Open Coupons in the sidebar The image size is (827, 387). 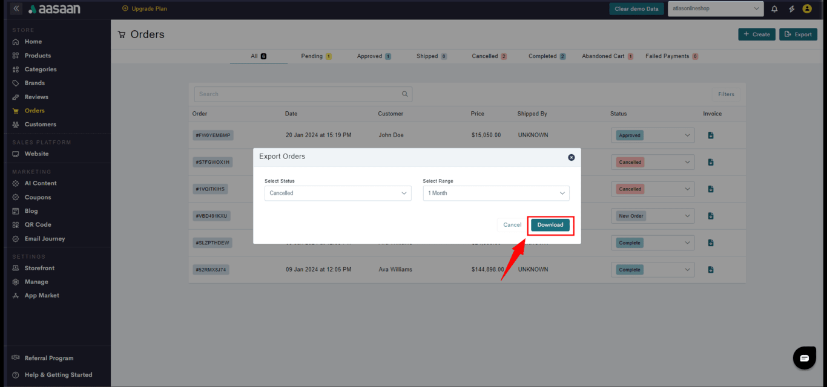pyautogui.click(x=38, y=197)
